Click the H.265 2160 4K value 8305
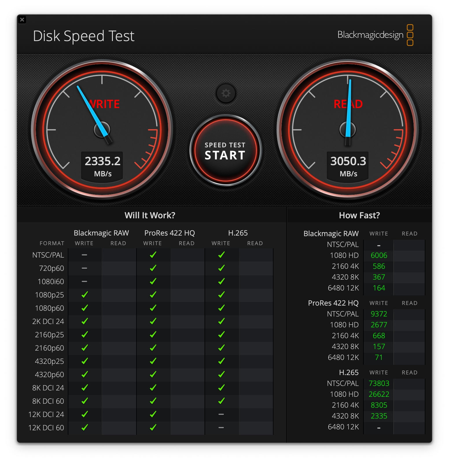 [379, 405]
